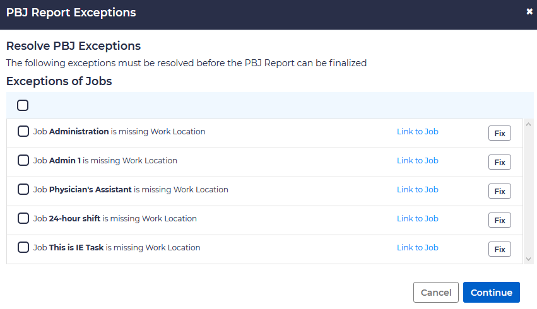Tick the Physician's Assistant exception checkbox
The width and height of the screenshot is (537, 309).
[x=23, y=190]
